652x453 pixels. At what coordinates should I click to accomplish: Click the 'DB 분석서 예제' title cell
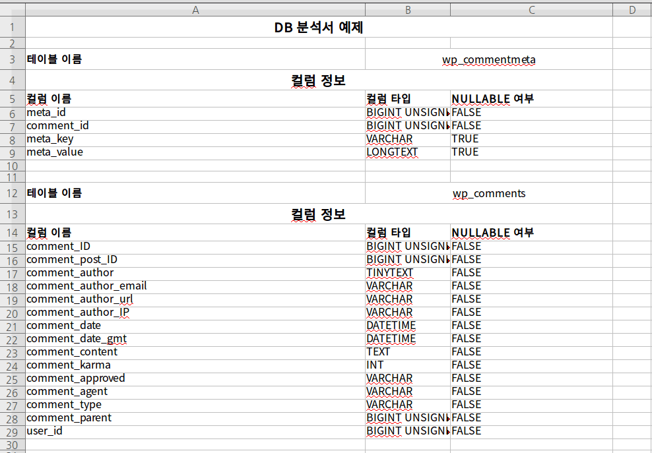click(319, 28)
